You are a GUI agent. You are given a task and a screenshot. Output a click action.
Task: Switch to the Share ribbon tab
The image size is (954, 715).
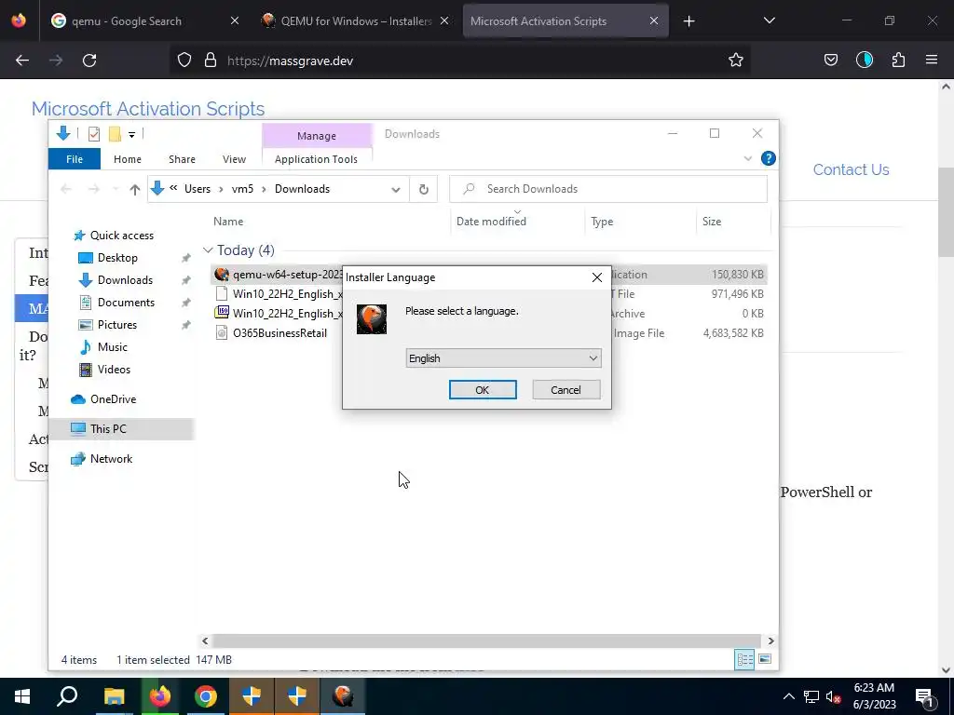(x=182, y=159)
